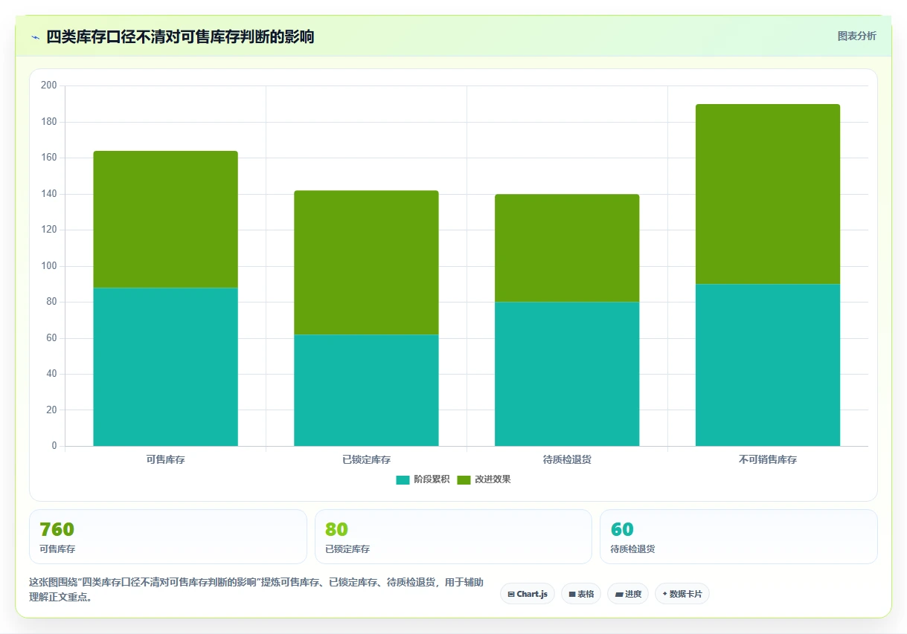Click the Chart.js tag chip

coord(528,594)
